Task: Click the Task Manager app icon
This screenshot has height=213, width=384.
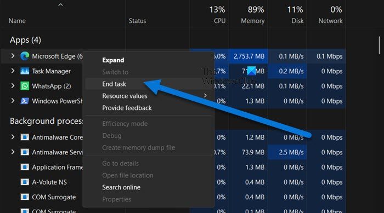Action: tap(25, 71)
